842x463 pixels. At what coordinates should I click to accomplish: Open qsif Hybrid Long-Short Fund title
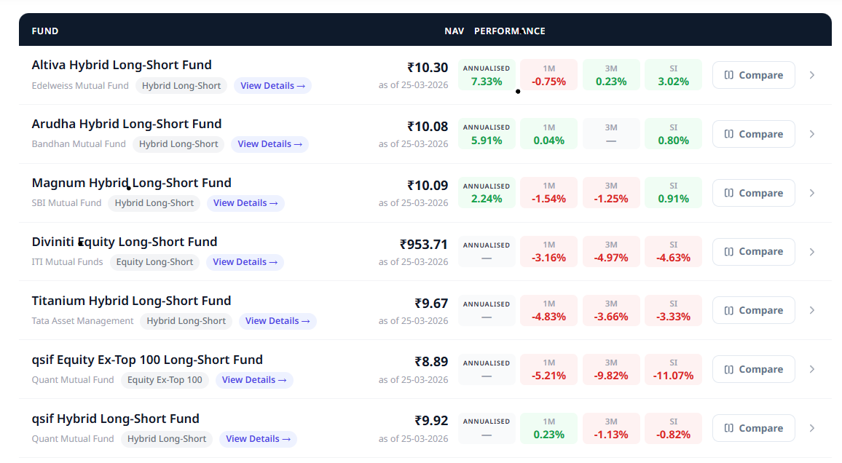[115, 419]
